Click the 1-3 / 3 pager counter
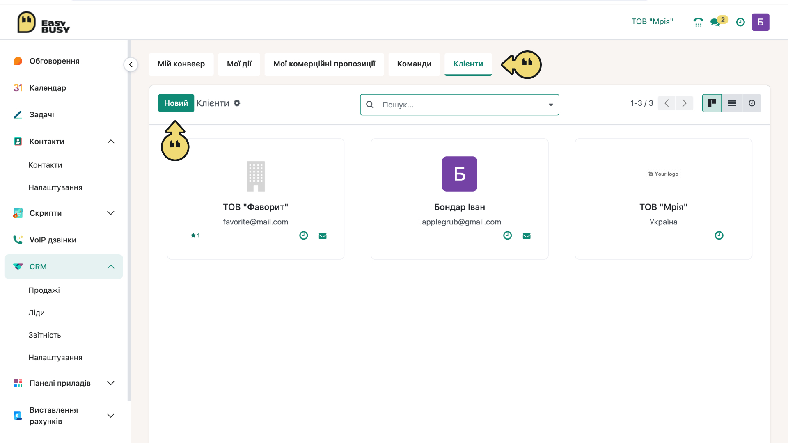Image resolution: width=788 pixels, height=443 pixels. coord(641,103)
